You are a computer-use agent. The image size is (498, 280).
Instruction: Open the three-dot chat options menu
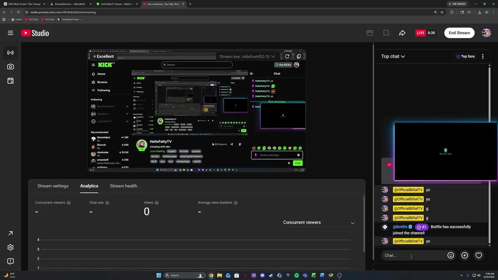[x=483, y=56]
